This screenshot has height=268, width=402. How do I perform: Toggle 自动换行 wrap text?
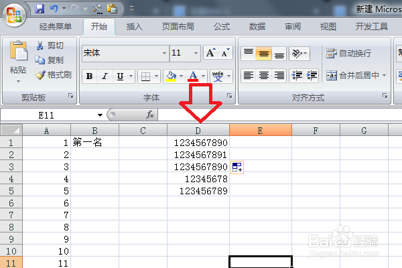(348, 54)
